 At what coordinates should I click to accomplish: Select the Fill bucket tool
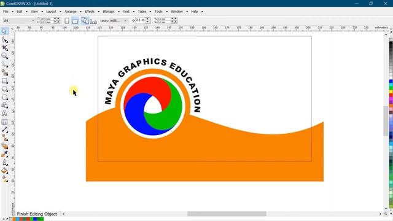[x=4, y=171]
